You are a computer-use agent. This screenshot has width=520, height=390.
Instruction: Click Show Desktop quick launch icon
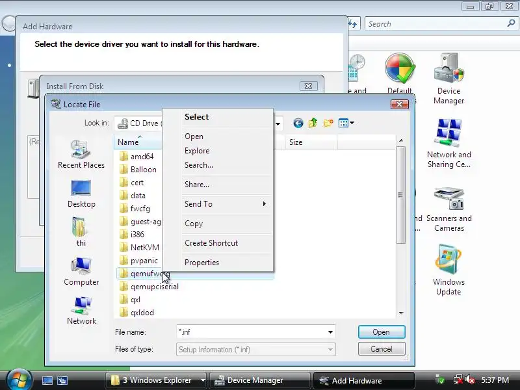click(47, 380)
